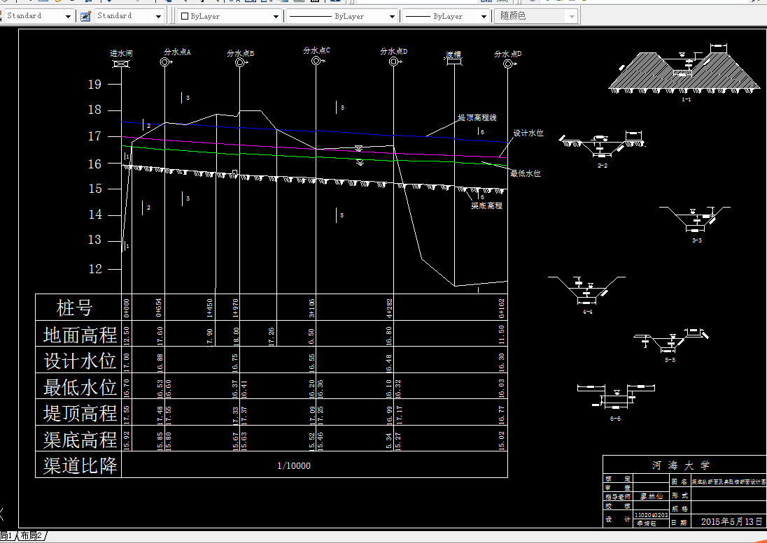Screen dimensions: 767x543
Task: Open the Standard dimension style dropdown beside the icon
Action: pyautogui.click(x=129, y=16)
